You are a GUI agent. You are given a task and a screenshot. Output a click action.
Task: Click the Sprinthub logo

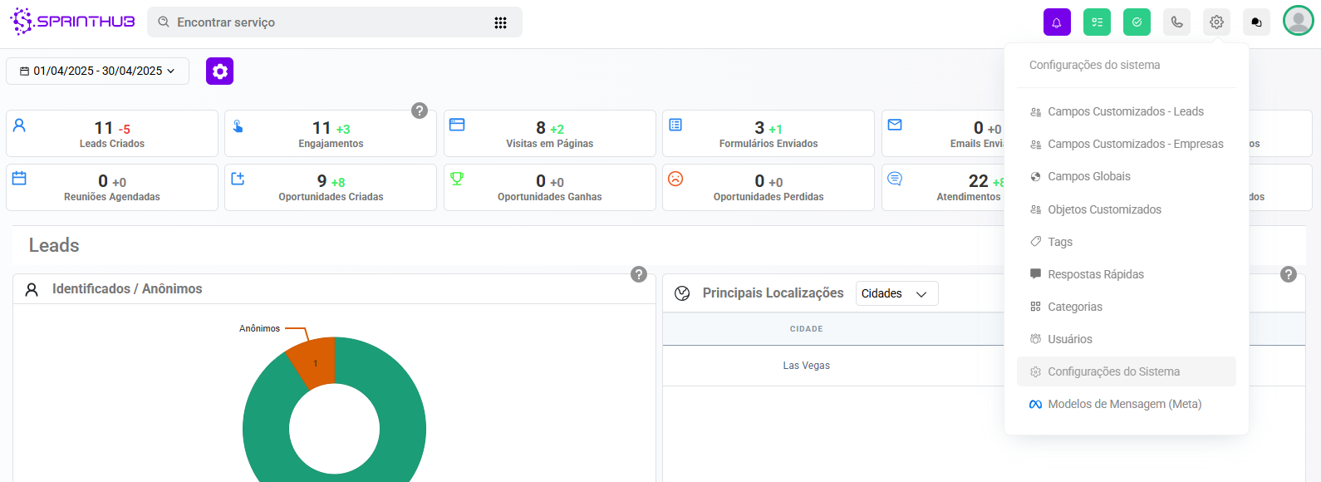72,22
